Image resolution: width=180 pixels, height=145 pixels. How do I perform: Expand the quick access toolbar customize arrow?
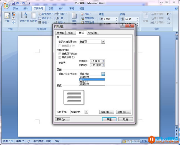pyautogui.click(x=29, y=3)
